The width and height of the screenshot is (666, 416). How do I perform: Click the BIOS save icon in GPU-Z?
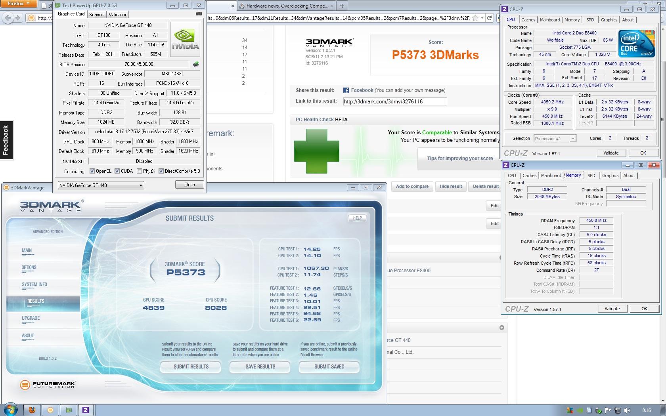pos(196,64)
